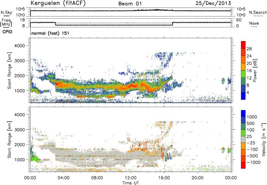Select the 'normal (fast) 151' text

click(x=50, y=33)
